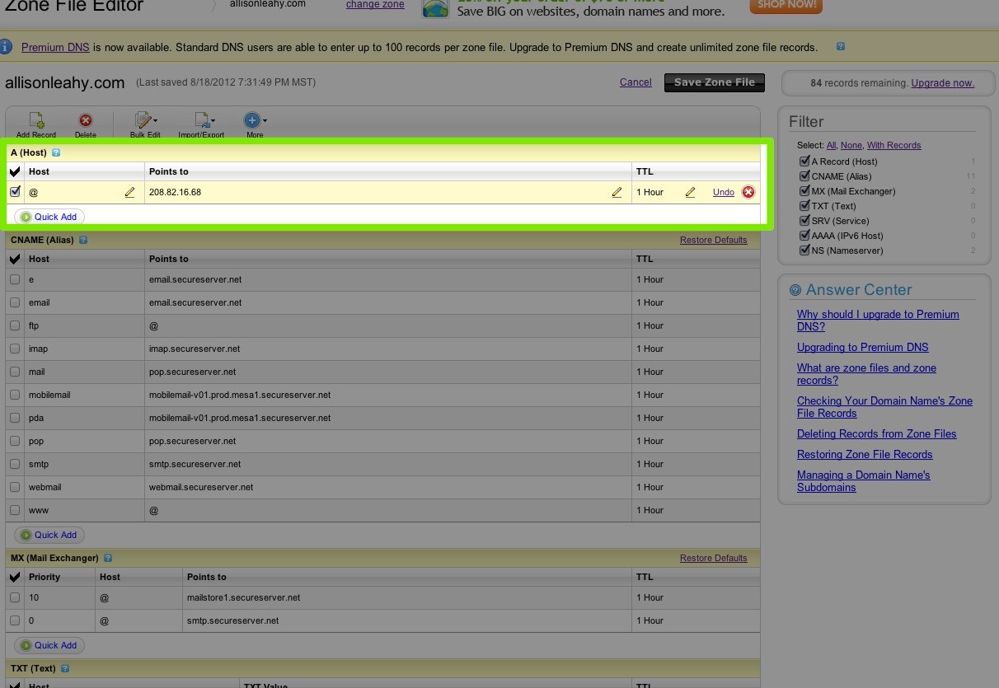Restore Defaults for CNAME records
Viewport: 999px width, 688px height.
click(x=714, y=240)
